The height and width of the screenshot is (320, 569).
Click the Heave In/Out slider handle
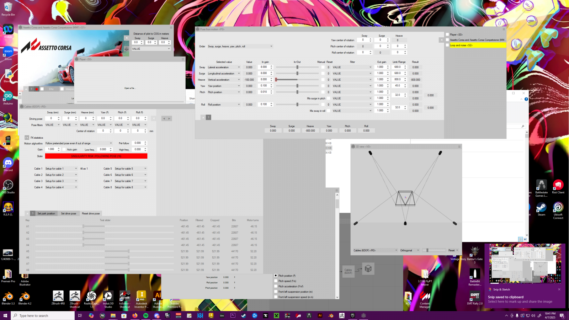(x=276, y=80)
